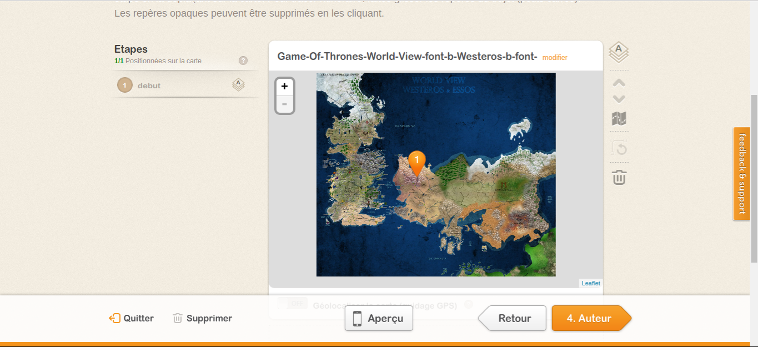Click the Etapes heading

click(131, 49)
